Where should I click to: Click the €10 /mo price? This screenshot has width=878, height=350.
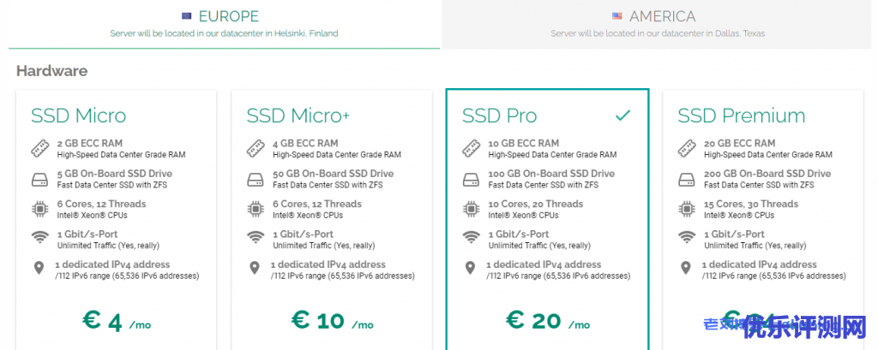(x=331, y=321)
